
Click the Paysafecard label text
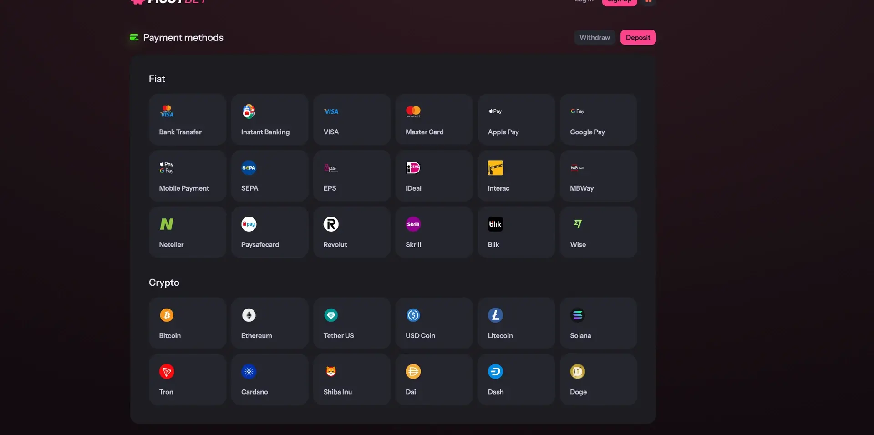pyautogui.click(x=260, y=245)
